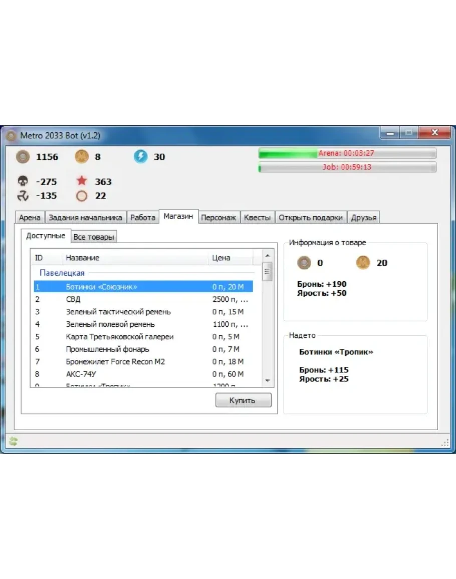Click the gold coin icon showing 8
456x579 pixels.
82,157
